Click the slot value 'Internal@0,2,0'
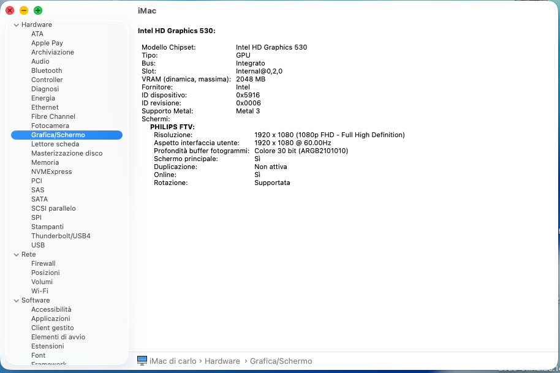 point(259,72)
